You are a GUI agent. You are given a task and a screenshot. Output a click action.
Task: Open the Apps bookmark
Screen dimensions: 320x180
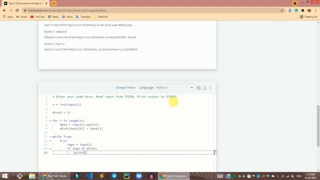click(8, 16)
